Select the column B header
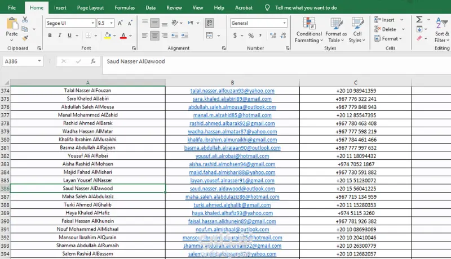The image size is (451, 259). click(x=232, y=82)
